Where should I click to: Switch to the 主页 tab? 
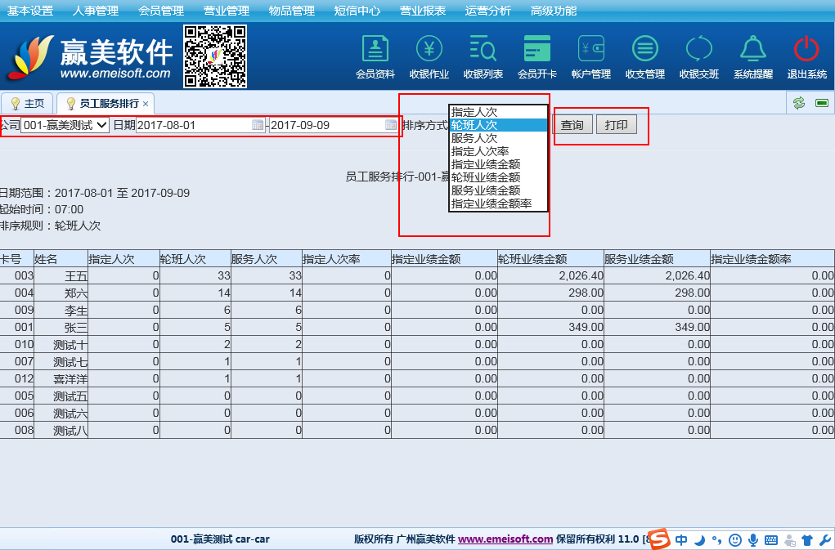click(x=28, y=104)
